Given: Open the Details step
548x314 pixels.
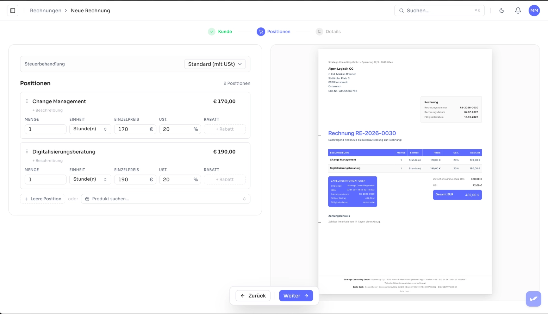Looking at the screenshot, I should 328,32.
